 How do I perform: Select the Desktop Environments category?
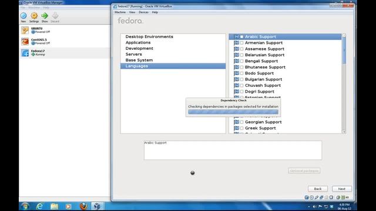click(173, 36)
